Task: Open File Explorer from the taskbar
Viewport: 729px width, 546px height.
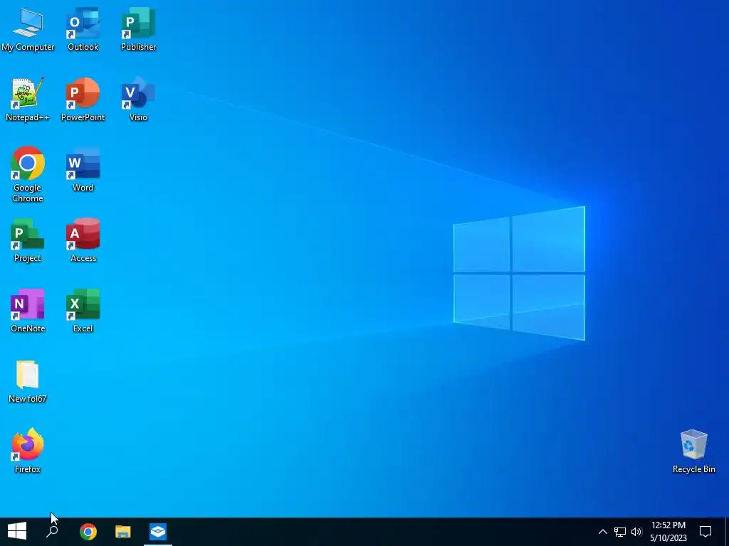Action: [x=122, y=532]
